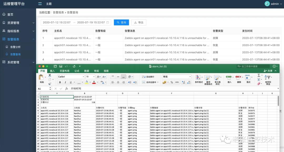284x152 pixels.
Task: Click the 导出 export button
Action: coord(139,22)
